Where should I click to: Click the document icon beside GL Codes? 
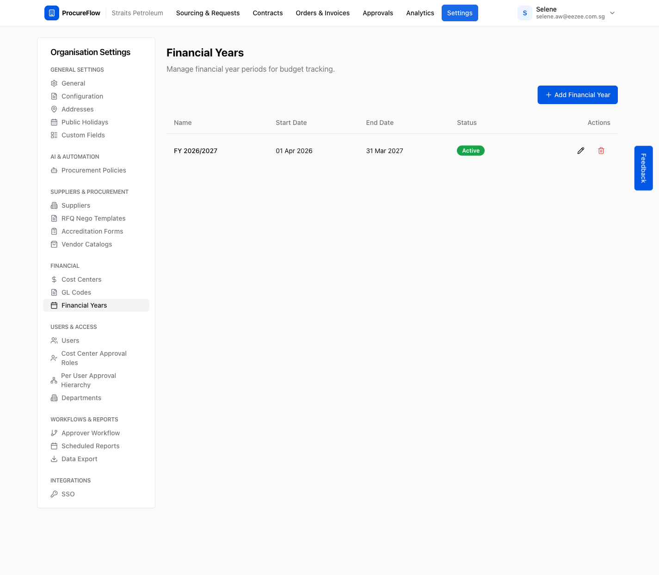pyautogui.click(x=54, y=292)
